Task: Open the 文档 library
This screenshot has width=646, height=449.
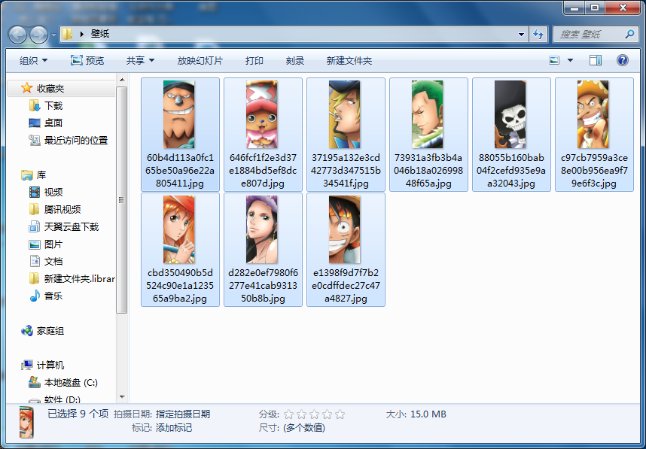Action: pos(53,261)
